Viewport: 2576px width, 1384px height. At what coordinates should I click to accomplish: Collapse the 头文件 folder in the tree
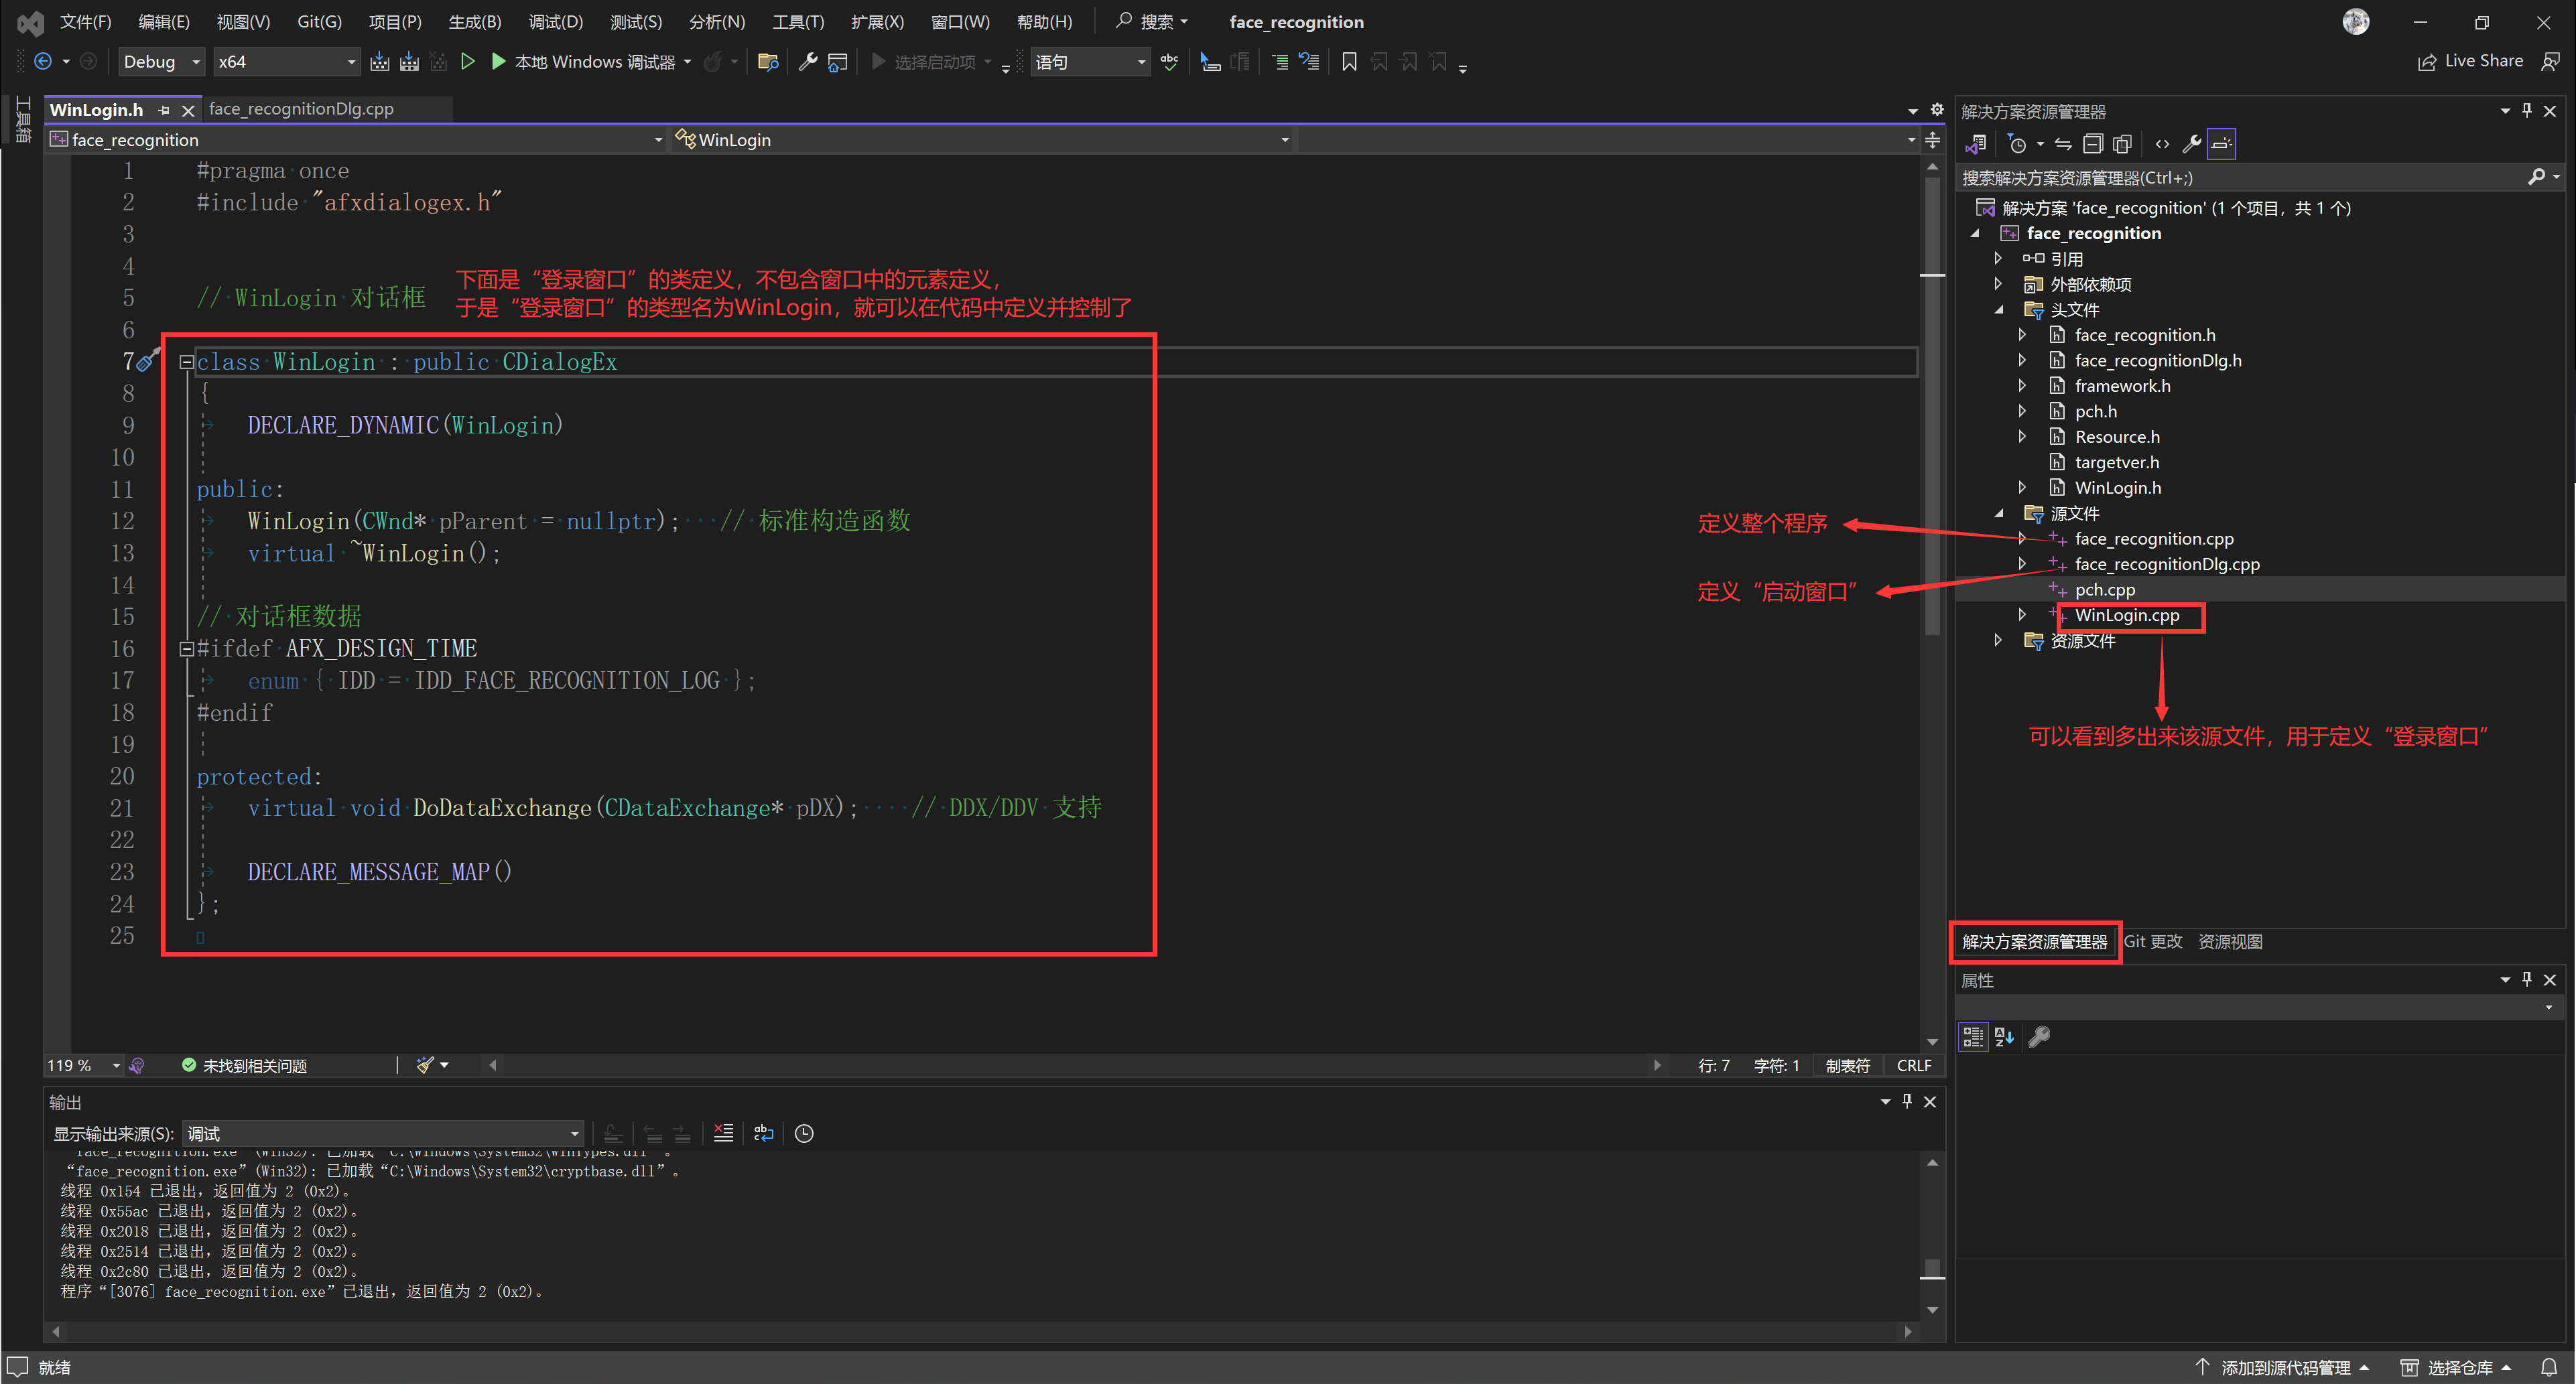tap(1998, 310)
